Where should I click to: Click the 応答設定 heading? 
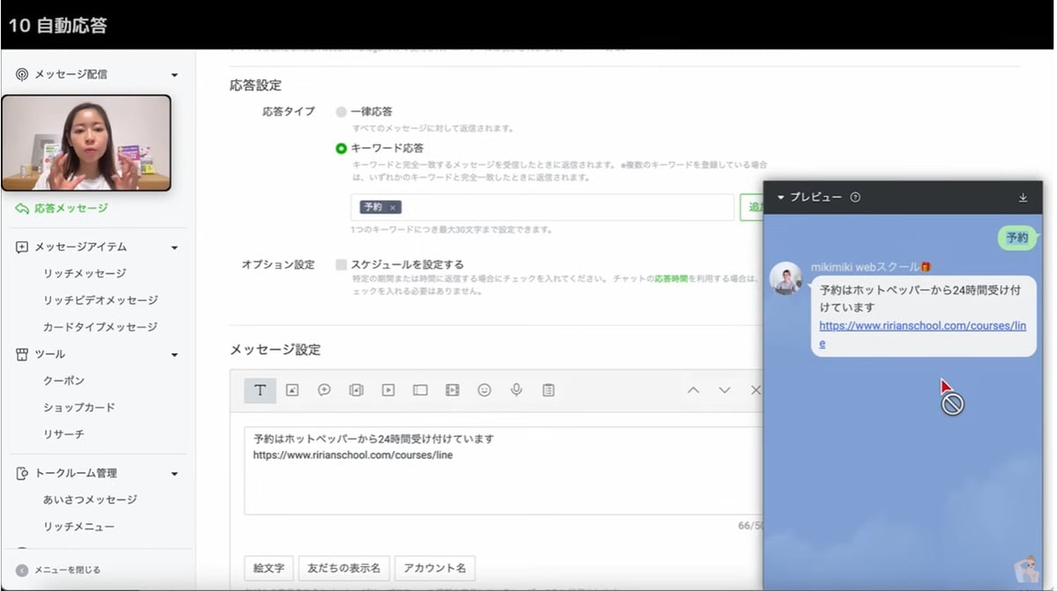point(255,85)
